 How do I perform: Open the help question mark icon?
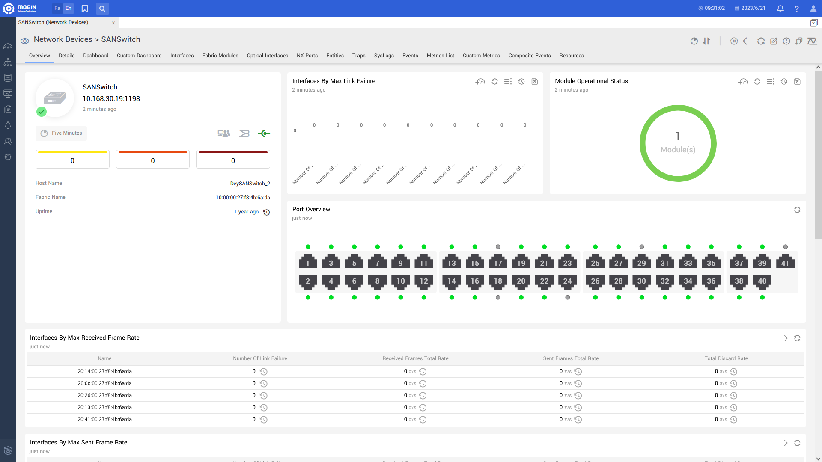pos(797,9)
